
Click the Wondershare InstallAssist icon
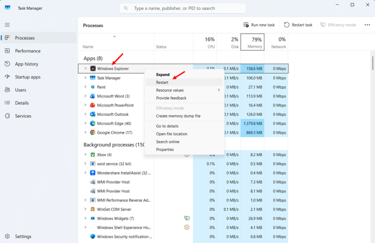click(92, 173)
